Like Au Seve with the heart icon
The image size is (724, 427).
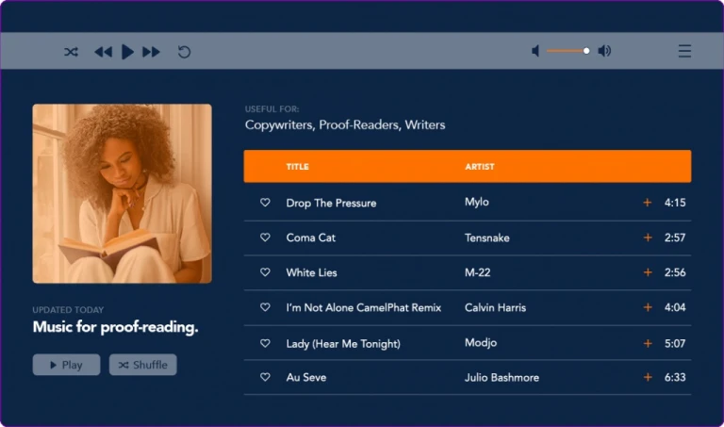265,377
